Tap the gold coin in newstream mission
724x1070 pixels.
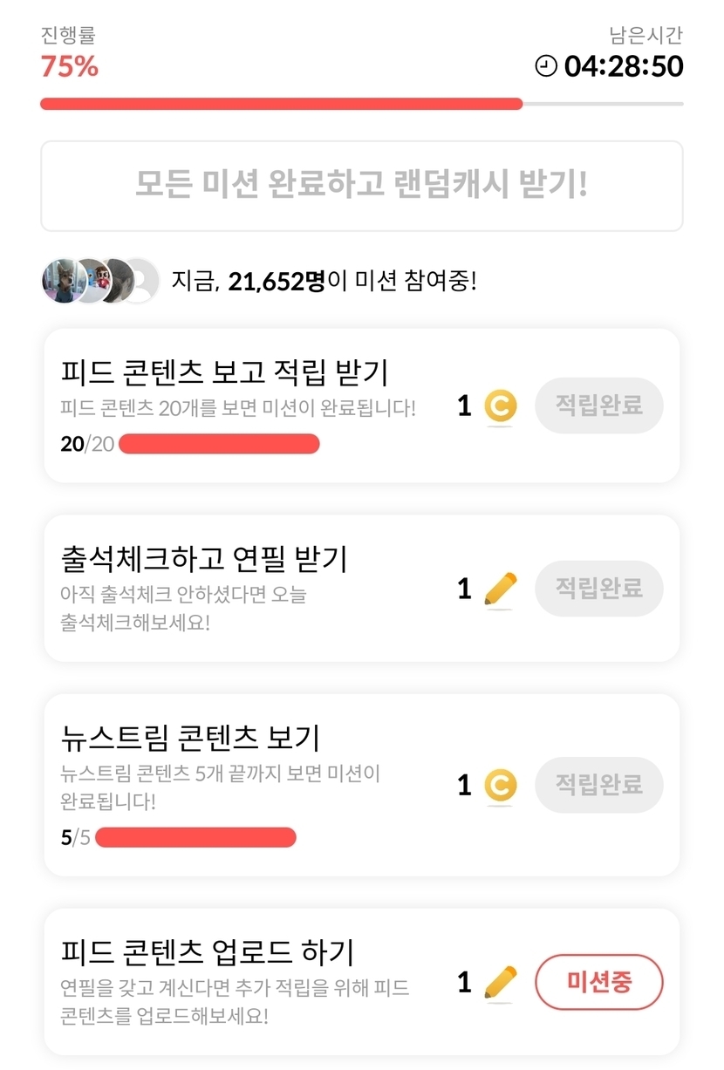tap(501, 786)
